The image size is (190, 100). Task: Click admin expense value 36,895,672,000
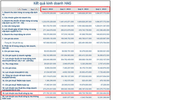pyautogui.click(x=104, y=55)
